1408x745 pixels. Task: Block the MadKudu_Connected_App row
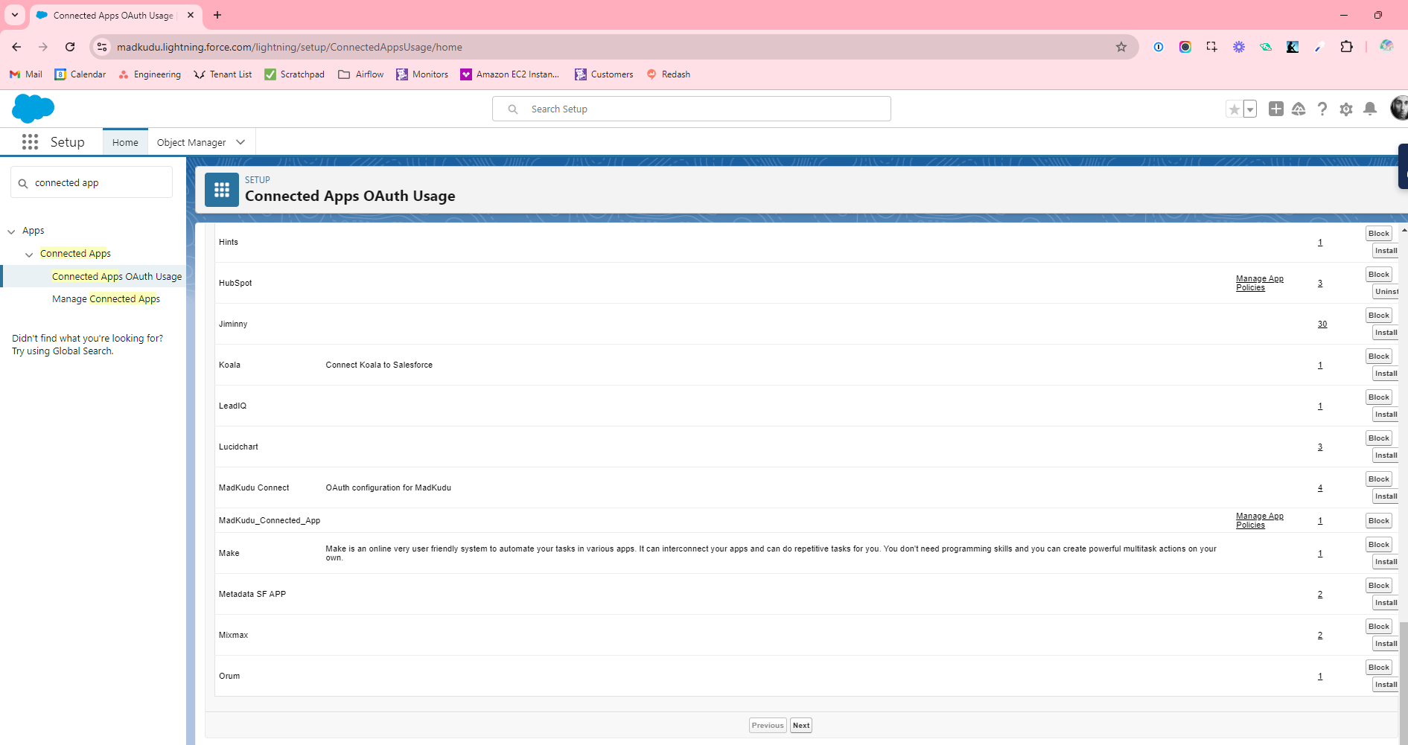click(x=1379, y=520)
